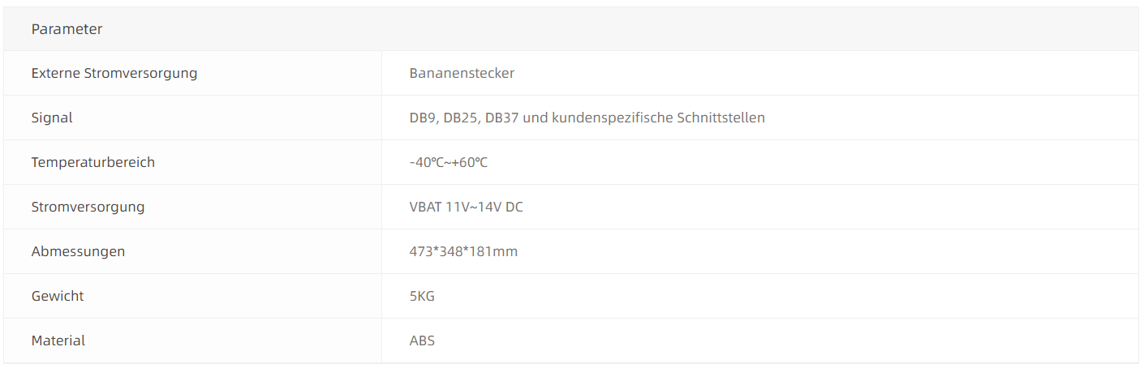Click the Parameter table header
This screenshot has width=1144, height=381.
[67, 29]
